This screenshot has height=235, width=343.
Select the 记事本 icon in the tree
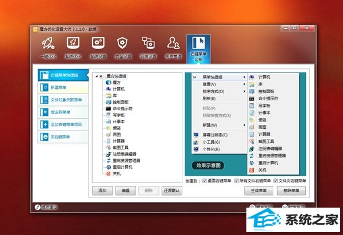click(109, 121)
